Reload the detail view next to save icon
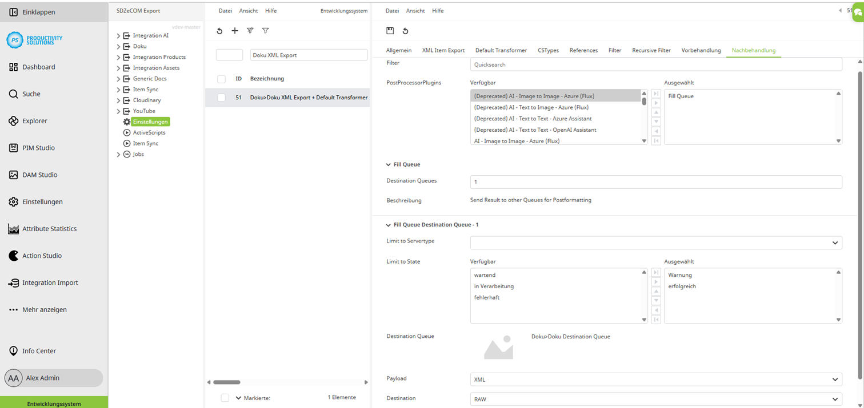Image resolution: width=864 pixels, height=408 pixels. tap(405, 31)
